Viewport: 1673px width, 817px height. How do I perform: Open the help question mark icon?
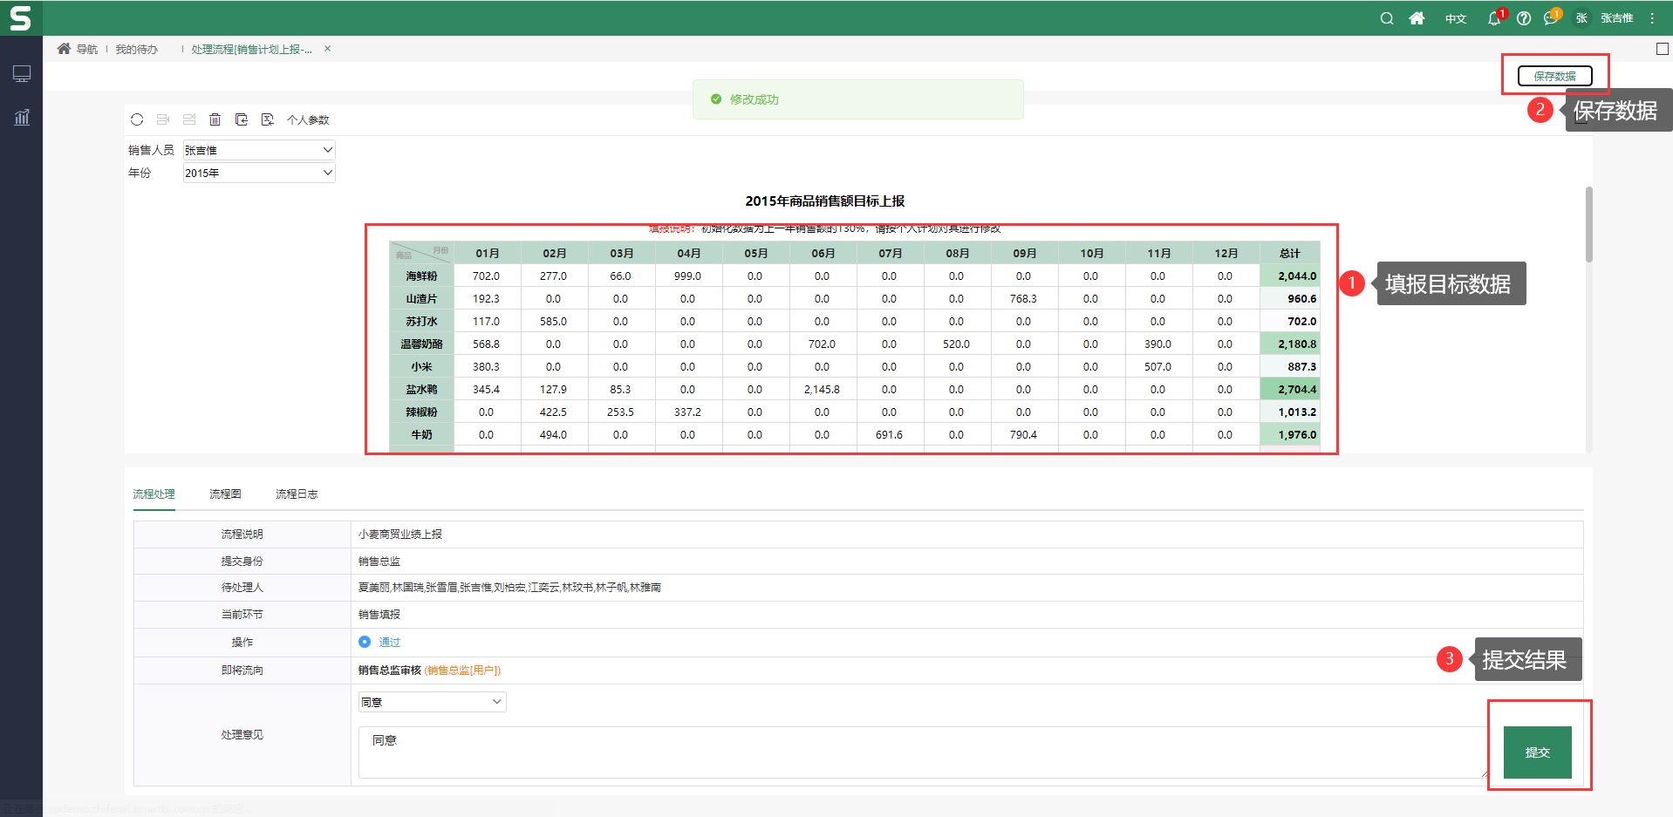1524,18
